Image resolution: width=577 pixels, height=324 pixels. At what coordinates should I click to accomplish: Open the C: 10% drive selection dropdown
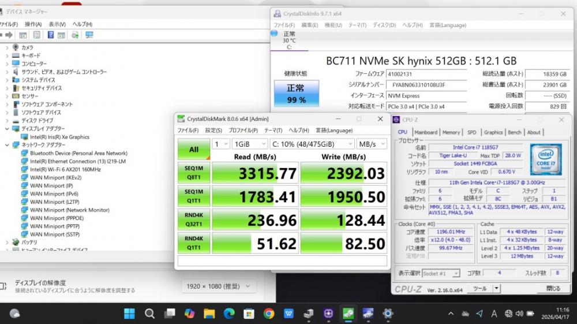coord(312,144)
